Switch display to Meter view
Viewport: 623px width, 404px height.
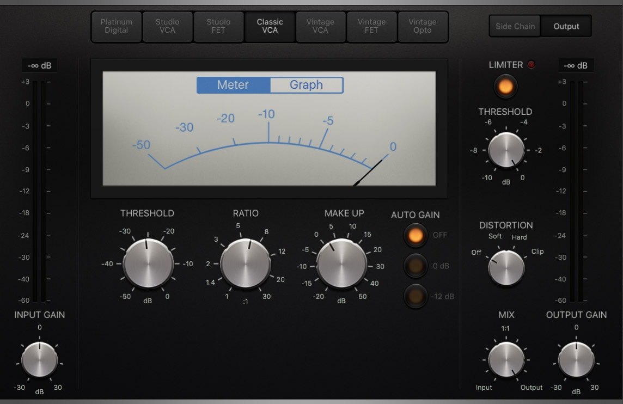(x=233, y=85)
